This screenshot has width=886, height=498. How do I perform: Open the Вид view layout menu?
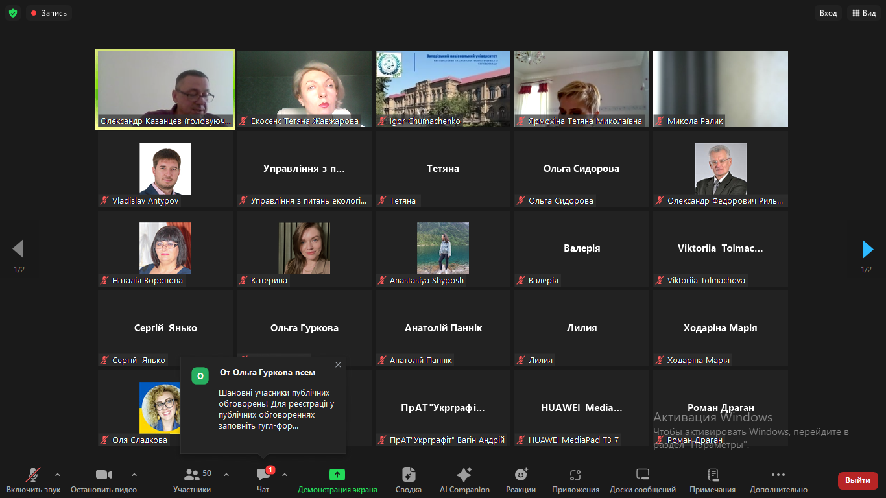(864, 13)
